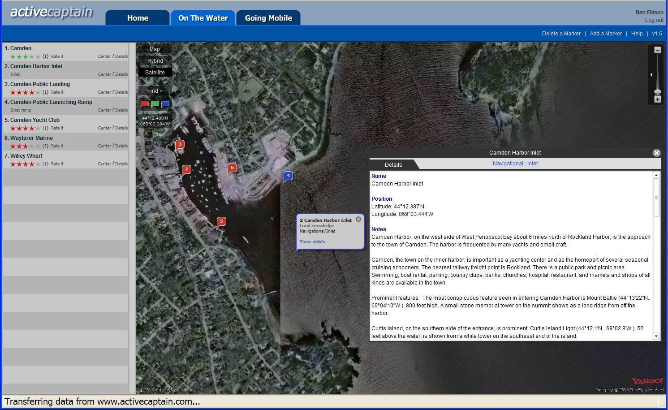Click the Yahoo logo on map
The image size is (668, 410).
(647, 381)
